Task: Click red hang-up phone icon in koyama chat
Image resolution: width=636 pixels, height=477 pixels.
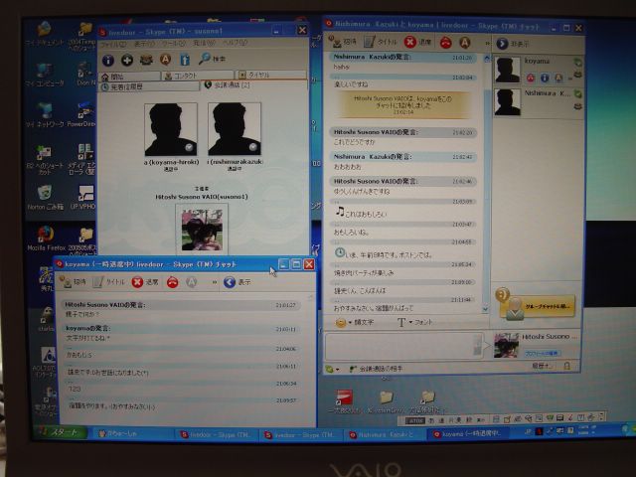Action: [x=172, y=282]
